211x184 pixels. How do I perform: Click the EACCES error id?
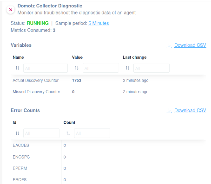(x=21, y=146)
